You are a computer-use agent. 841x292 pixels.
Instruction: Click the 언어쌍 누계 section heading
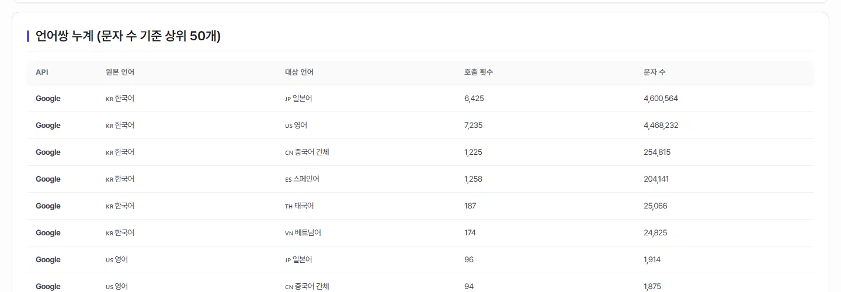[x=128, y=36]
